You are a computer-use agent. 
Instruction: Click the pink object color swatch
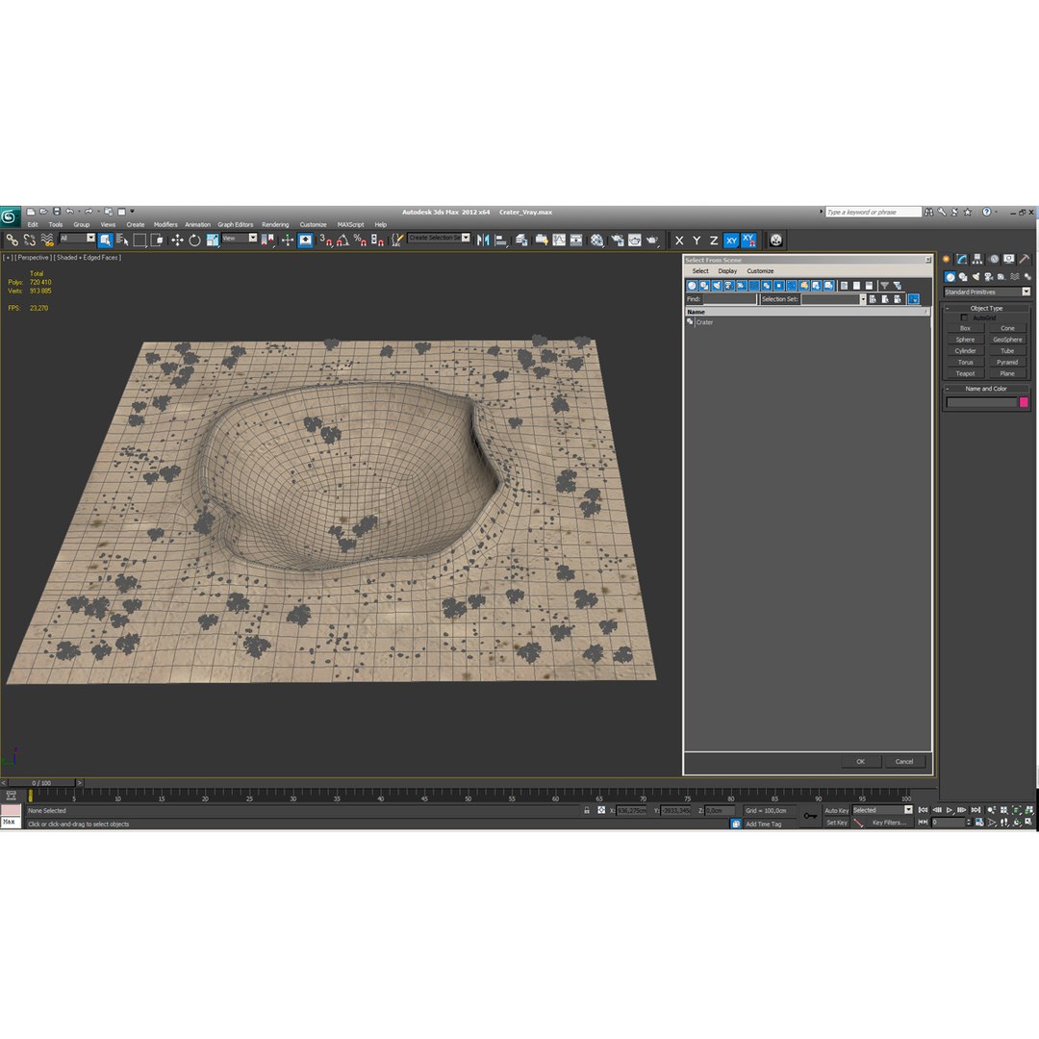point(1024,402)
